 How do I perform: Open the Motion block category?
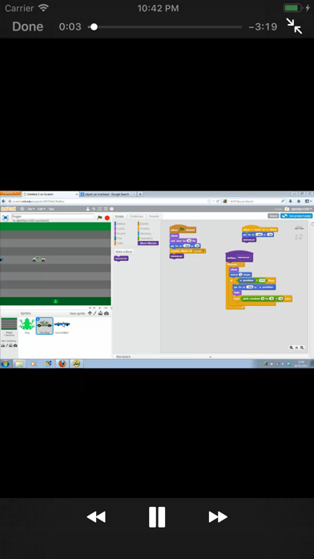coord(120,224)
